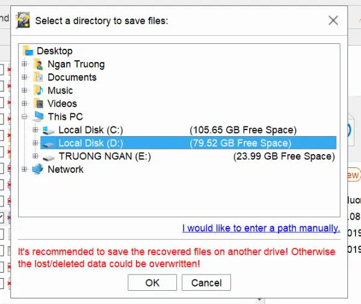361x304 pixels.
Task: Click the This PC computer icon
Action: click(39, 117)
